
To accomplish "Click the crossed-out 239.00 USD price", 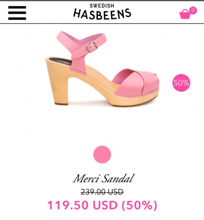I will click(x=102, y=192).
